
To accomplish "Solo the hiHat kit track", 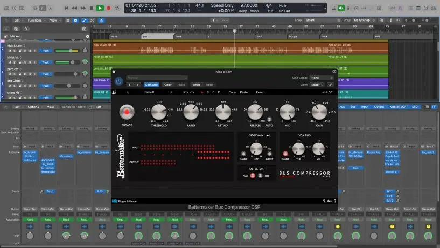I will coord(15,63).
